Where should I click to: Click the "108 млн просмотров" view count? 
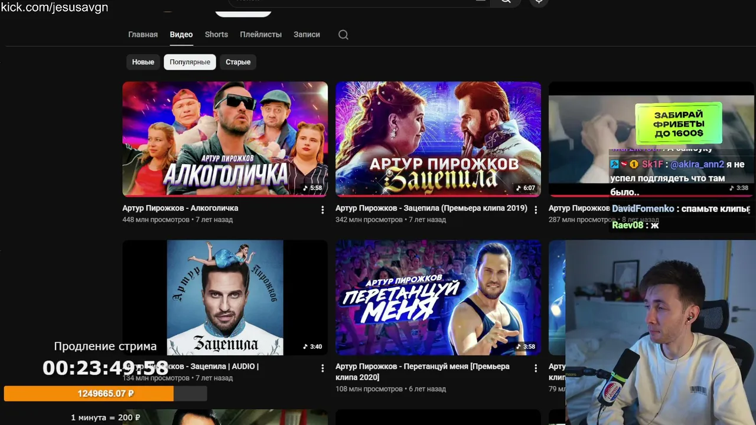(369, 389)
